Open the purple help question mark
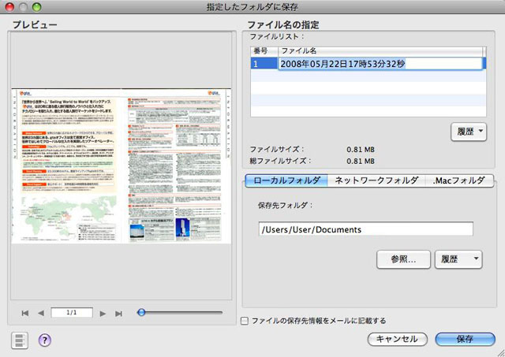 click(x=45, y=340)
